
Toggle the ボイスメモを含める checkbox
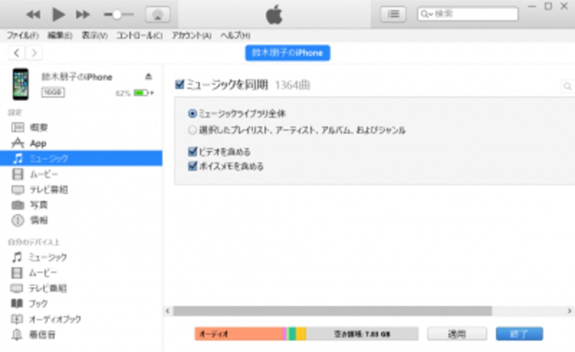(192, 166)
